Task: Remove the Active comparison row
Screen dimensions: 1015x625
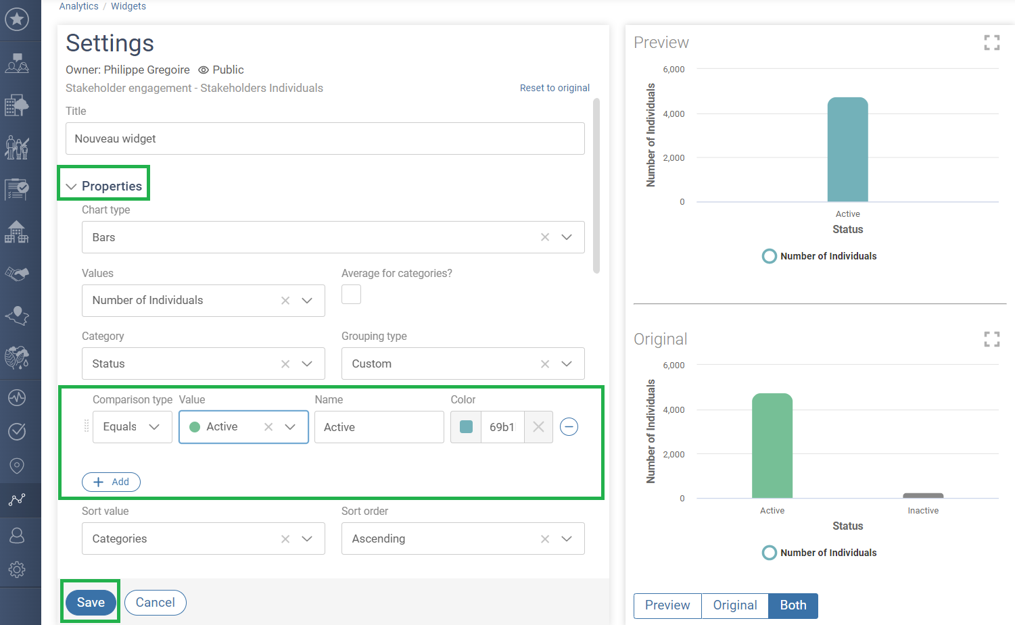Action: (569, 427)
